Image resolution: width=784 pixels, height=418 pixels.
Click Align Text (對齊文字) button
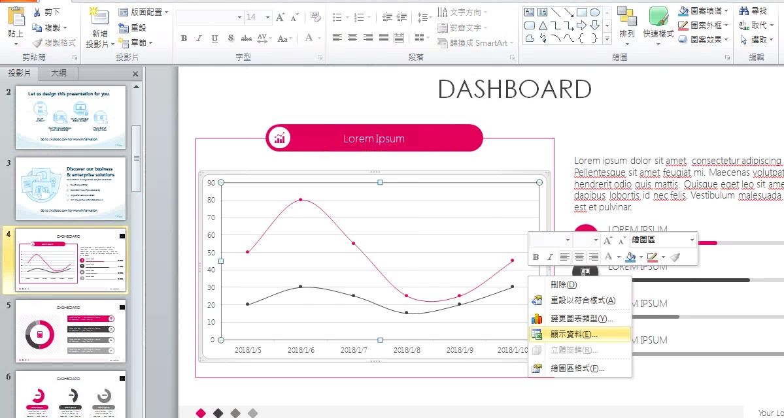coord(462,27)
